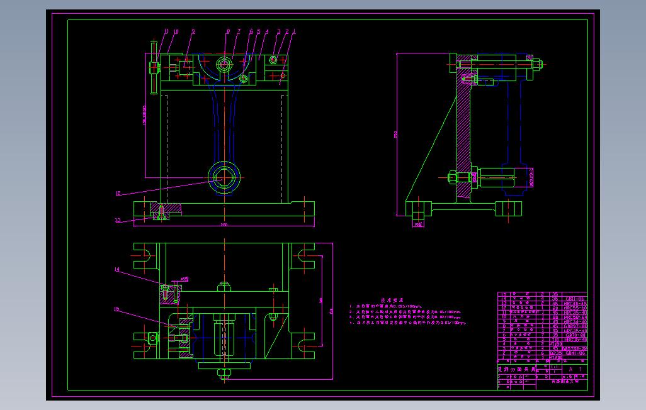Viewport: 646px width, 410px height.
Task: Click the hex nut at bottom of plan view
Action: click(x=224, y=374)
